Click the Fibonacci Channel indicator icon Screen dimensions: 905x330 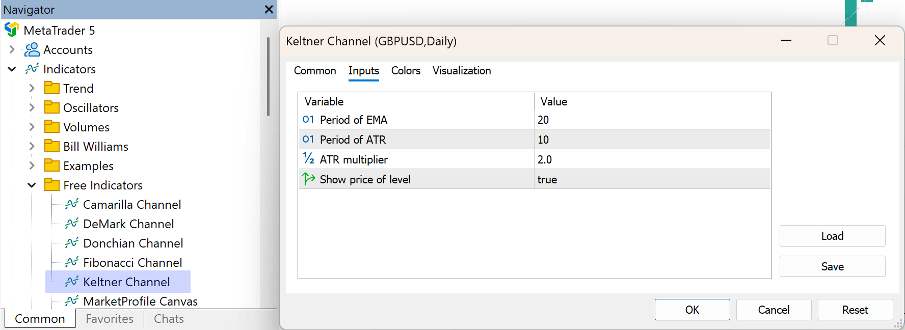(x=72, y=262)
